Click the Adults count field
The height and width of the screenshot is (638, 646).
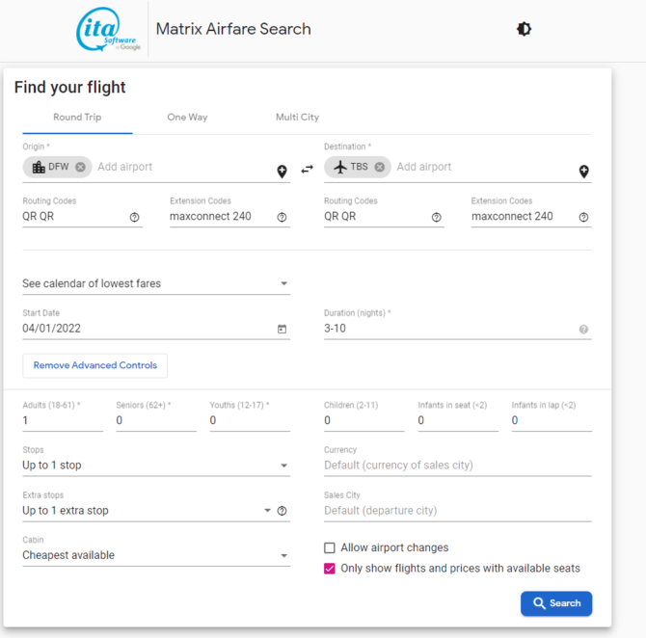(63, 420)
